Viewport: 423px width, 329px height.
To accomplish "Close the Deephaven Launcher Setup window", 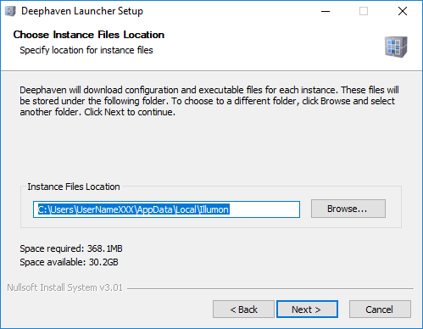I will pos(403,11).
